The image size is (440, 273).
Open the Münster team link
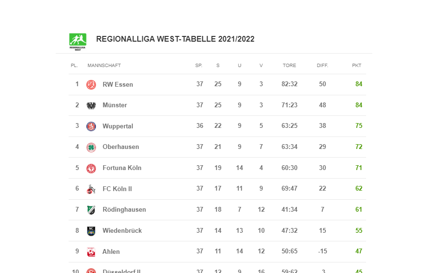pyautogui.click(x=115, y=105)
